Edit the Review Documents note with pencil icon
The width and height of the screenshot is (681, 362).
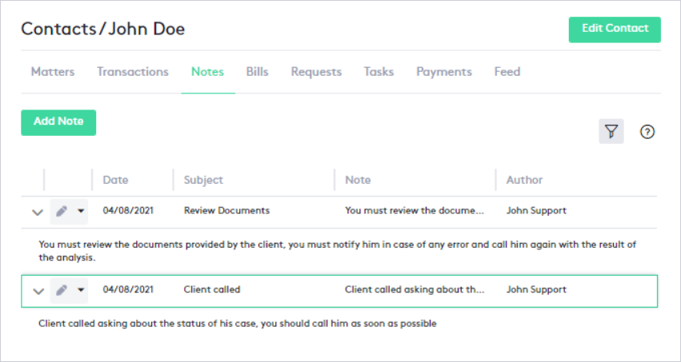click(x=62, y=212)
